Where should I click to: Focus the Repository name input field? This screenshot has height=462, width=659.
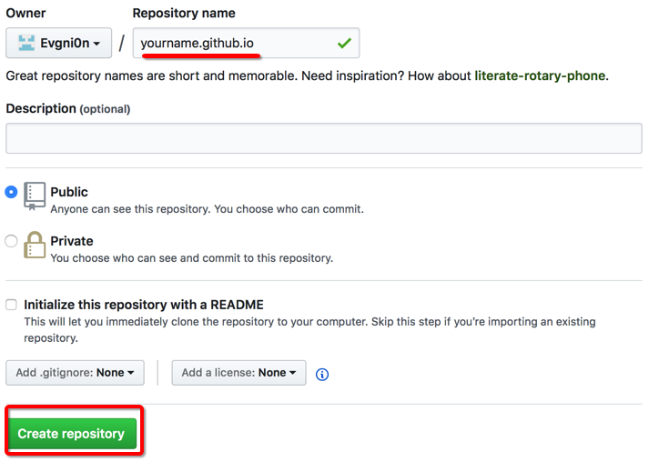pos(246,43)
